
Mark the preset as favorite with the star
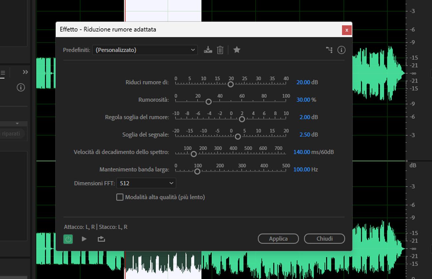[237, 50]
